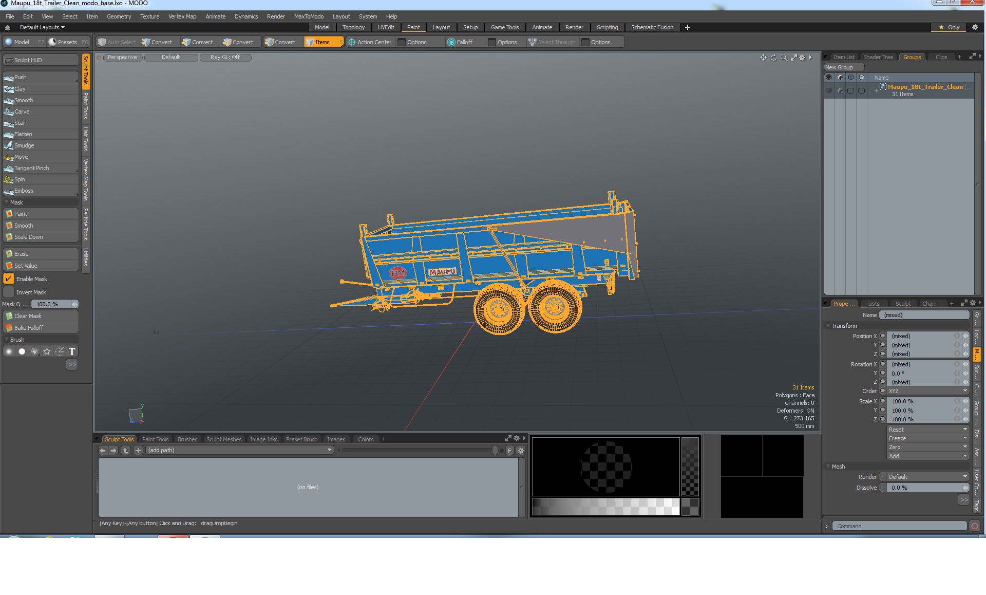Click the viewport zoom magnifier icon

coord(784,58)
